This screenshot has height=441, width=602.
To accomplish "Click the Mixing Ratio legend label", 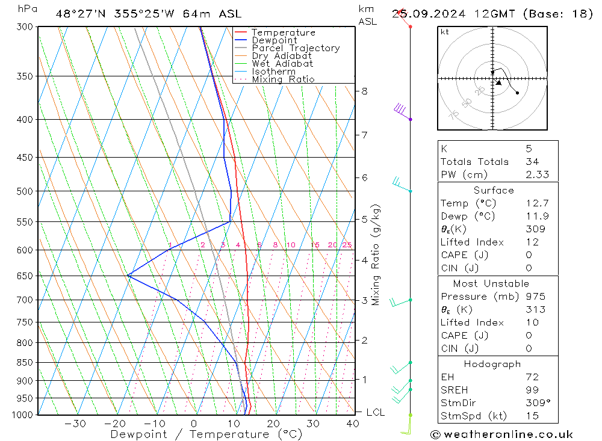I will coord(284,79).
